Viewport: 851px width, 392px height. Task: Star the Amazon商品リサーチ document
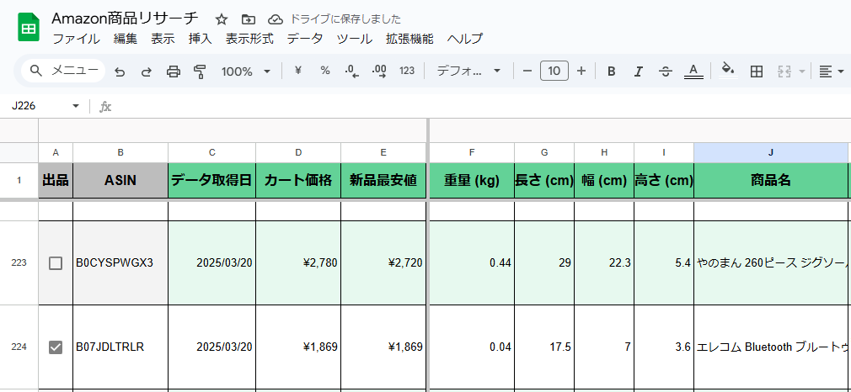tap(222, 19)
